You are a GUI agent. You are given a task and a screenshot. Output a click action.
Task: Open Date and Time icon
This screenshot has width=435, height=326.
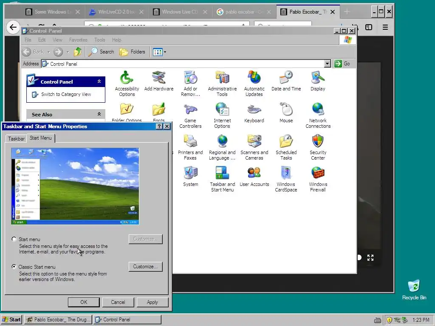pos(286,81)
